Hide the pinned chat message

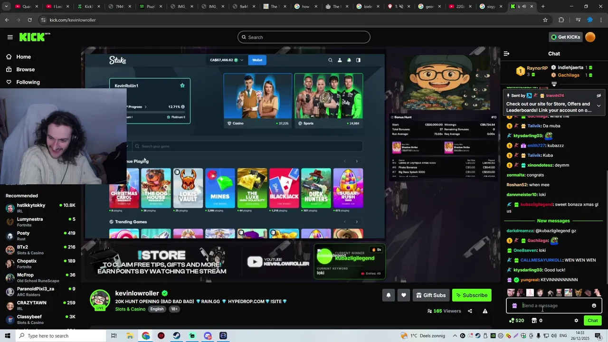[x=598, y=95]
